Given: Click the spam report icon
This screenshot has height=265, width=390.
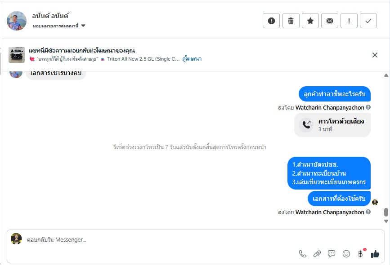Looking at the screenshot, I should pyautogui.click(x=271, y=21).
